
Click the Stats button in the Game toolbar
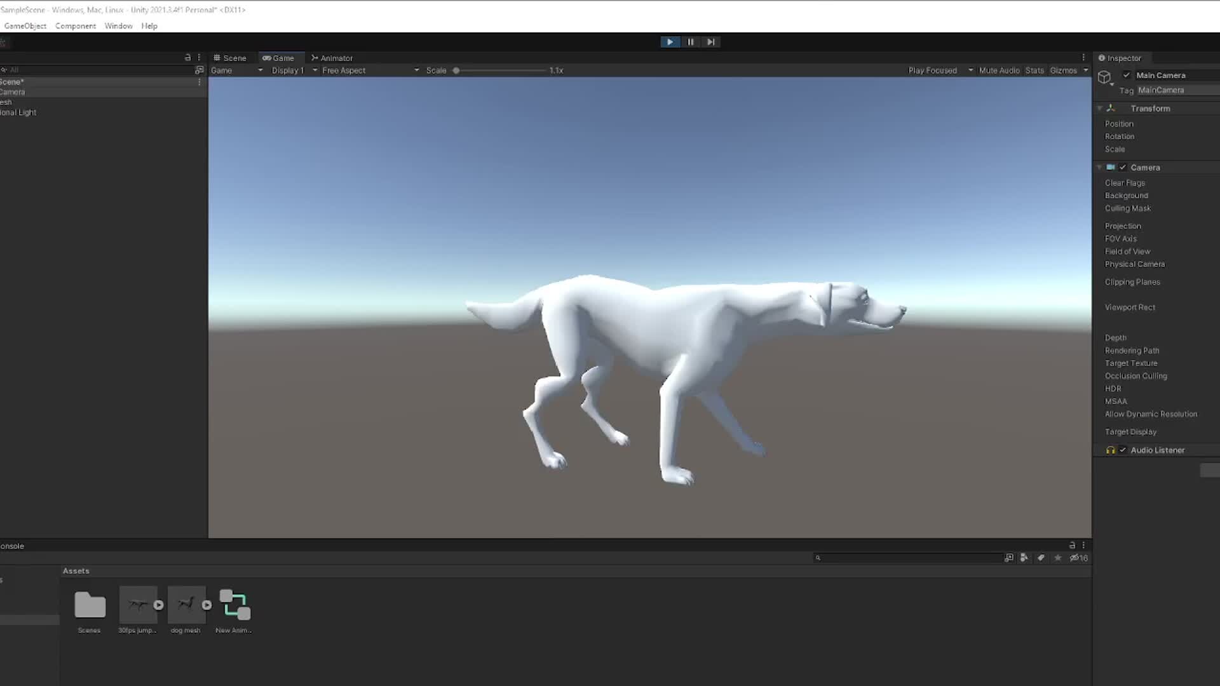1034,70
